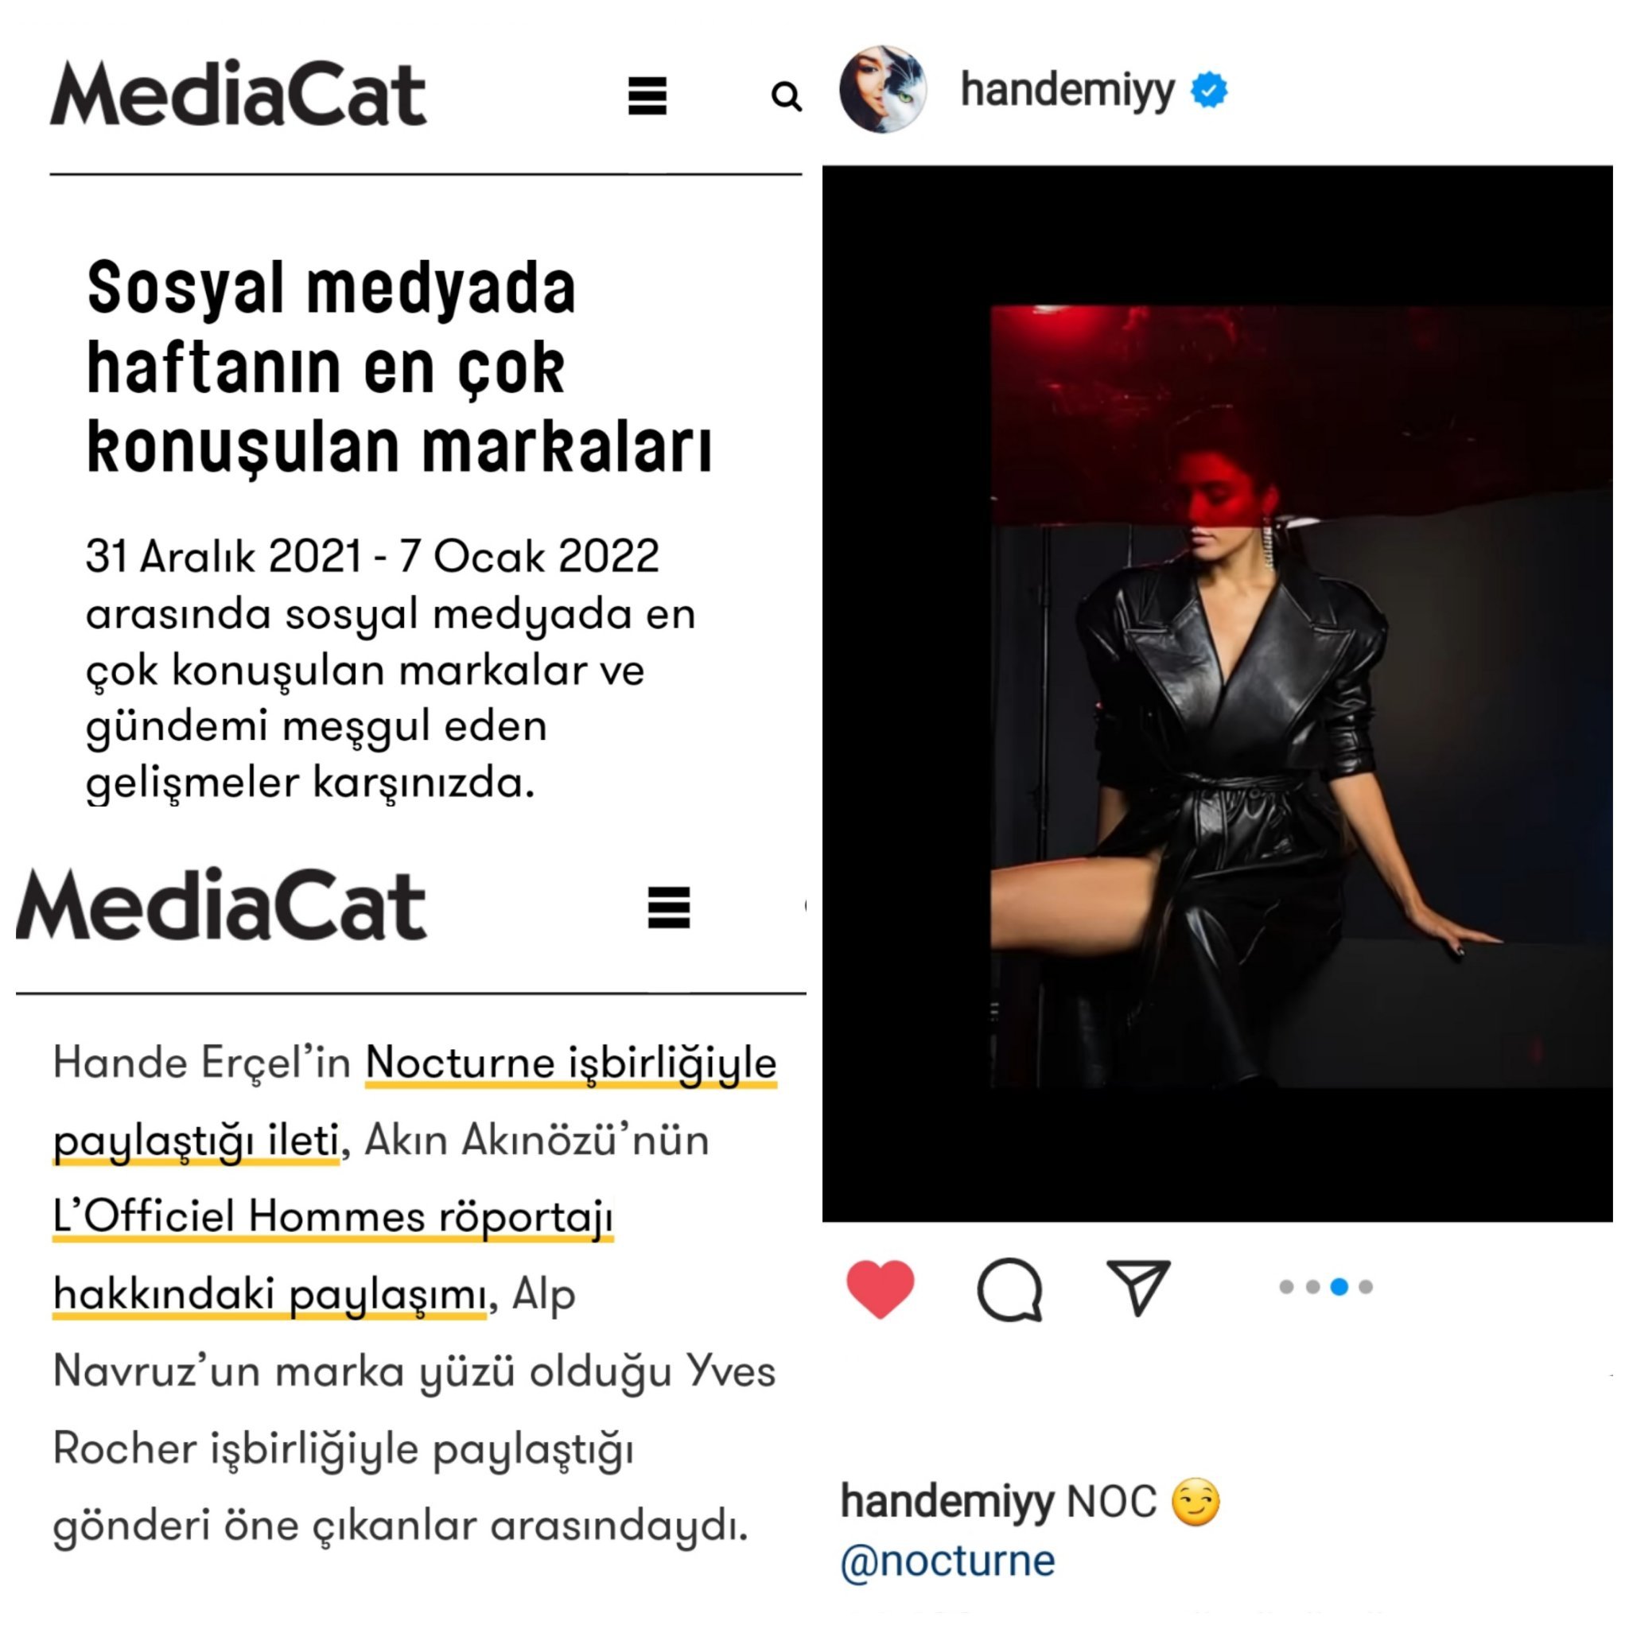This screenshot has width=1629, height=1629.
Task: Open the top MediaCat hamburger menu
Action: click(x=647, y=95)
